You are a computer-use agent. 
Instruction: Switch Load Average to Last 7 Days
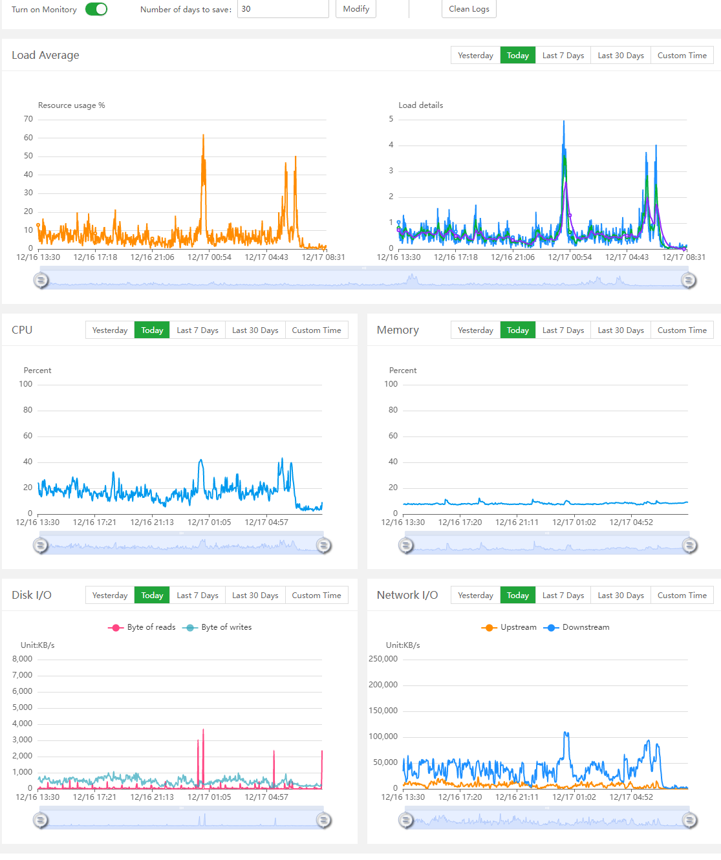click(x=563, y=56)
